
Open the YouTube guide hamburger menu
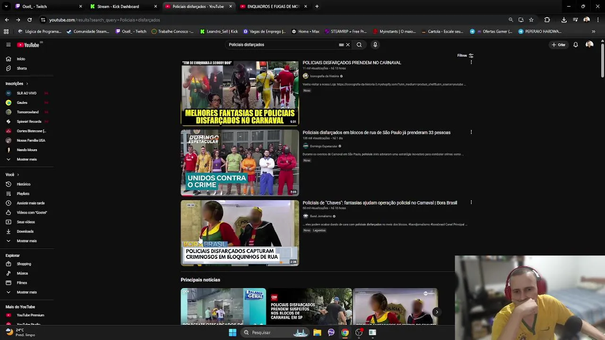click(8, 45)
